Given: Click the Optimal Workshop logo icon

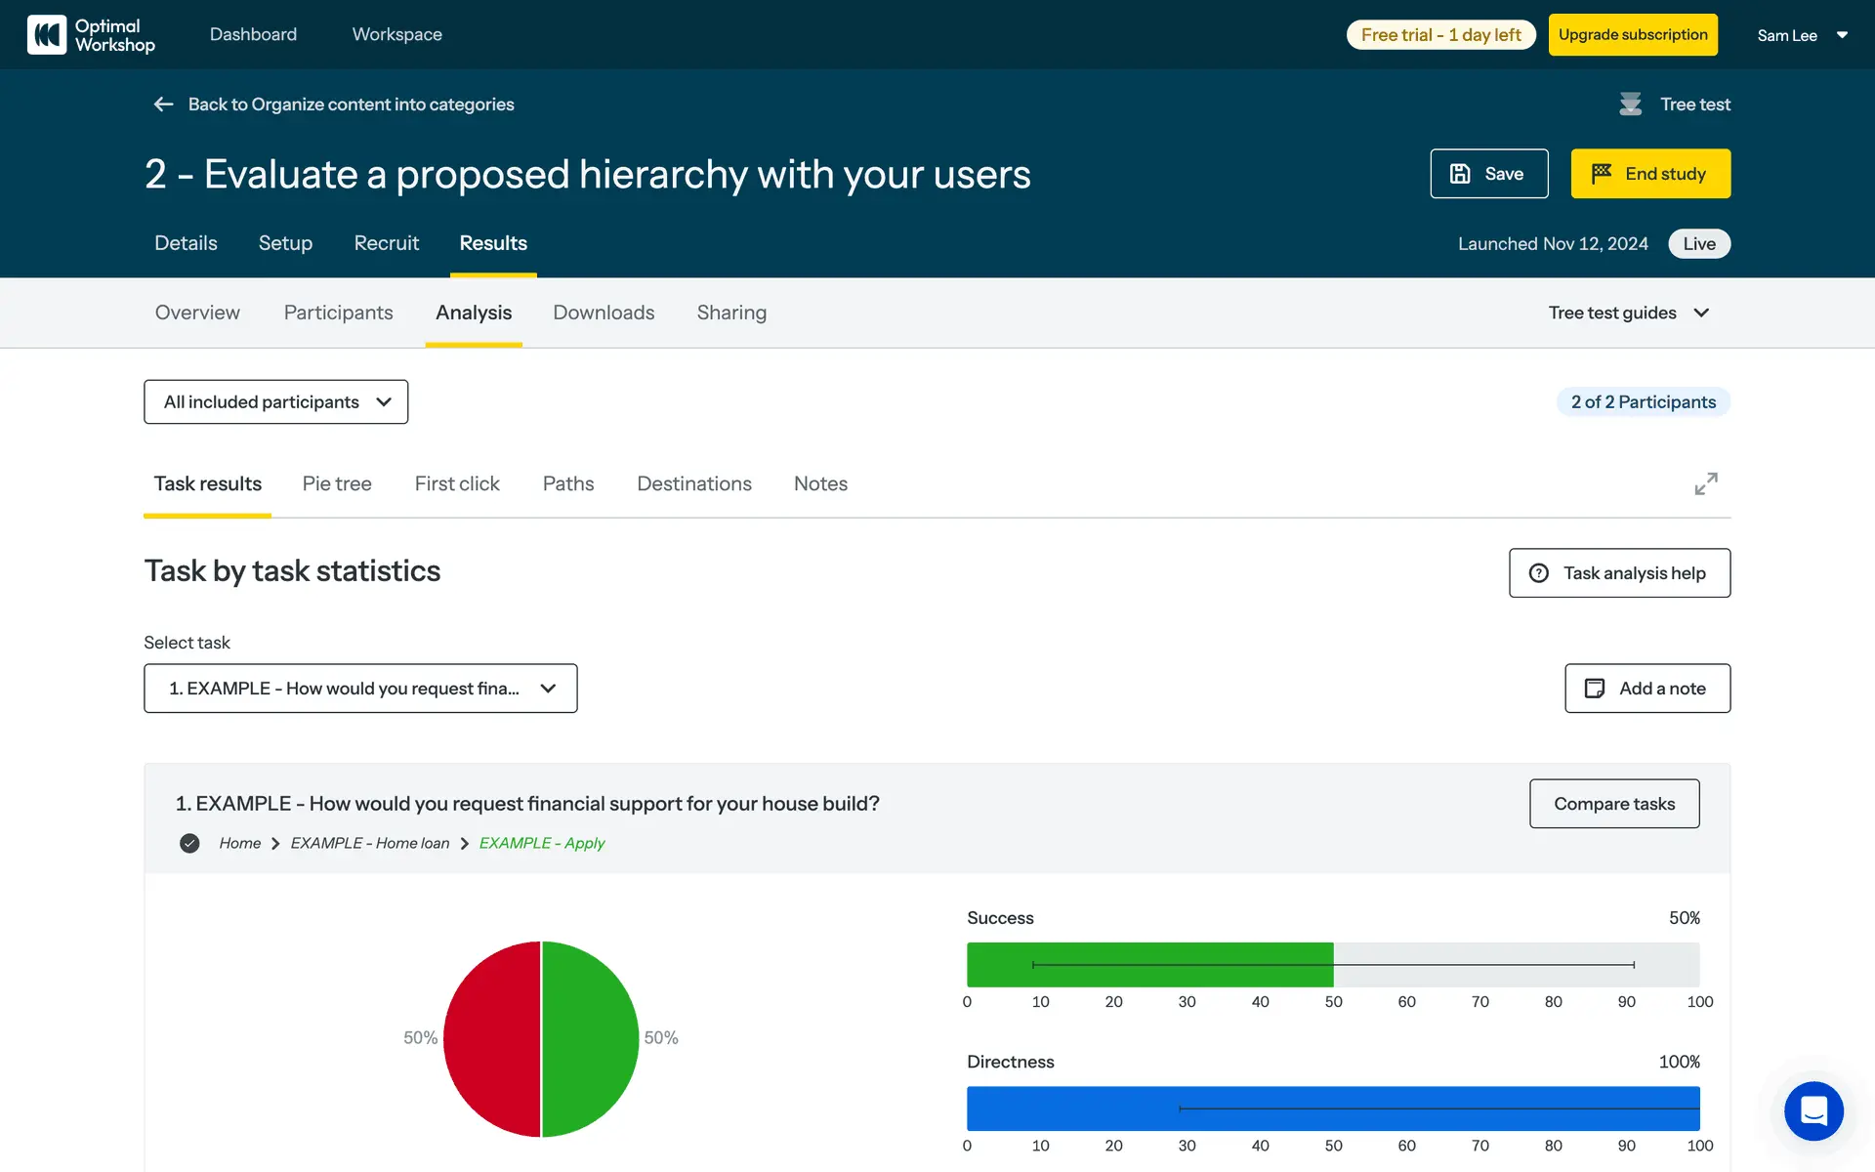Looking at the screenshot, I should click(x=46, y=35).
